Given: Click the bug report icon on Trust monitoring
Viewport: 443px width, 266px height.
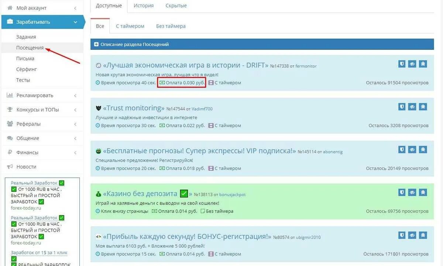Looking at the screenshot, I should point(423,107).
